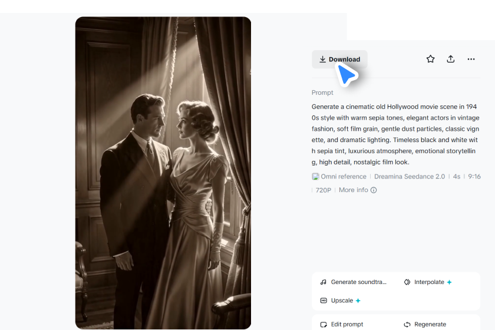Click the More info link
The height and width of the screenshot is (330, 495).
coord(353,190)
